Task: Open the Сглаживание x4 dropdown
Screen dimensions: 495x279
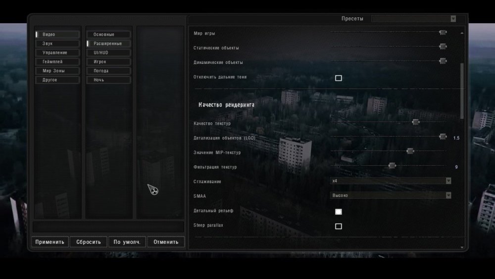Action: (391, 181)
